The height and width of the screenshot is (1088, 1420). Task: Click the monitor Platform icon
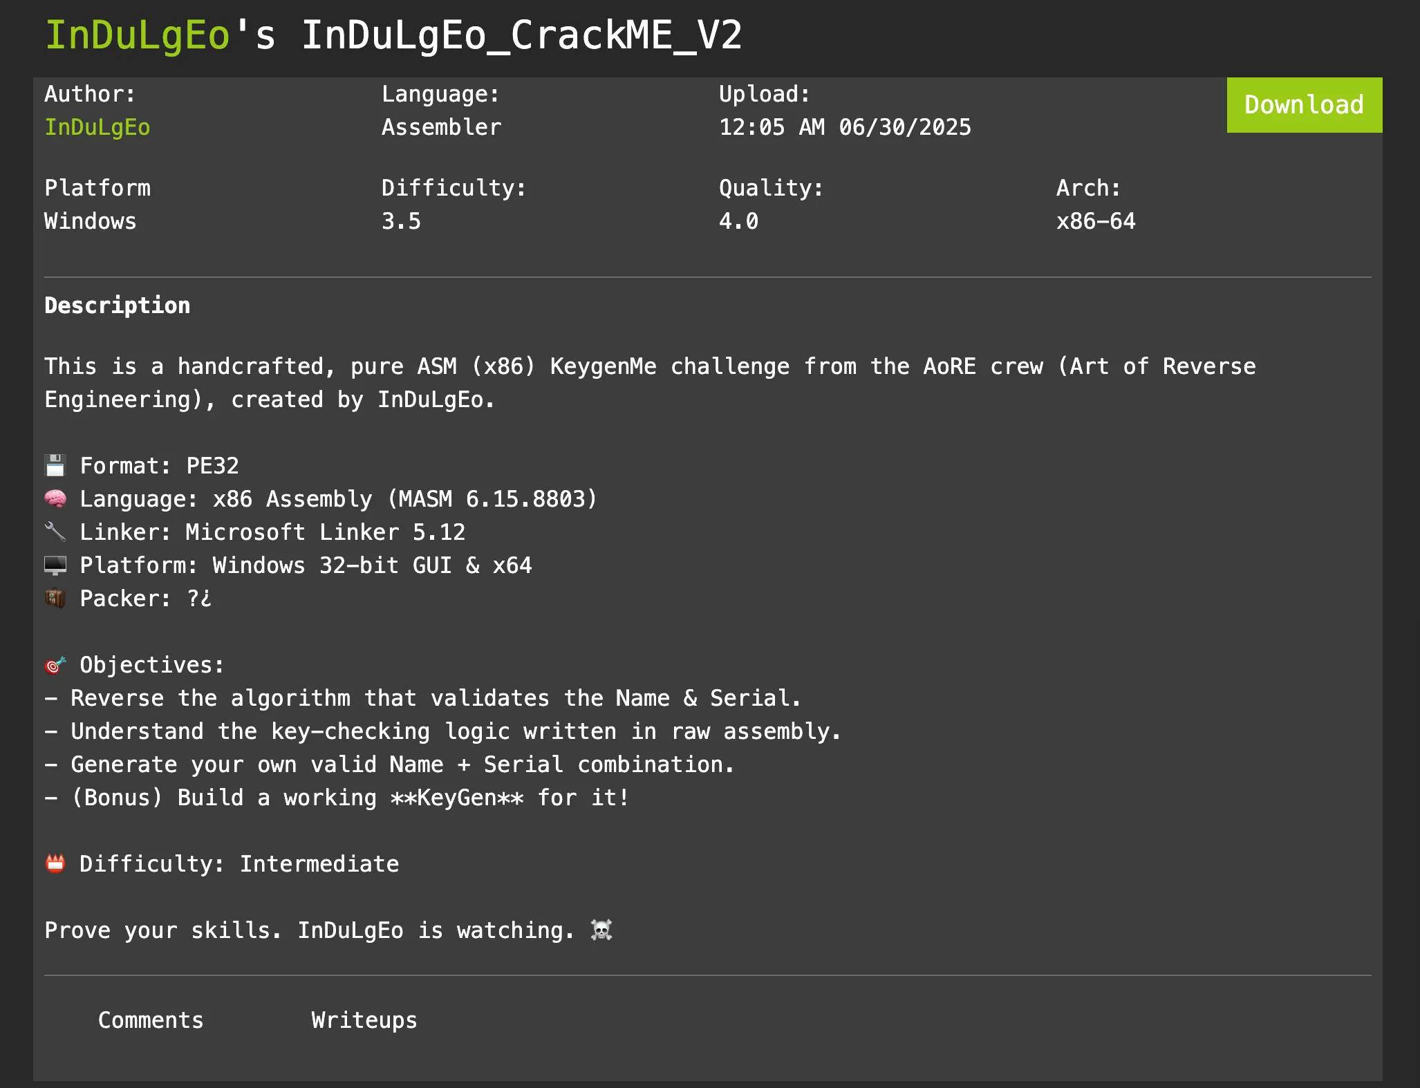click(55, 565)
